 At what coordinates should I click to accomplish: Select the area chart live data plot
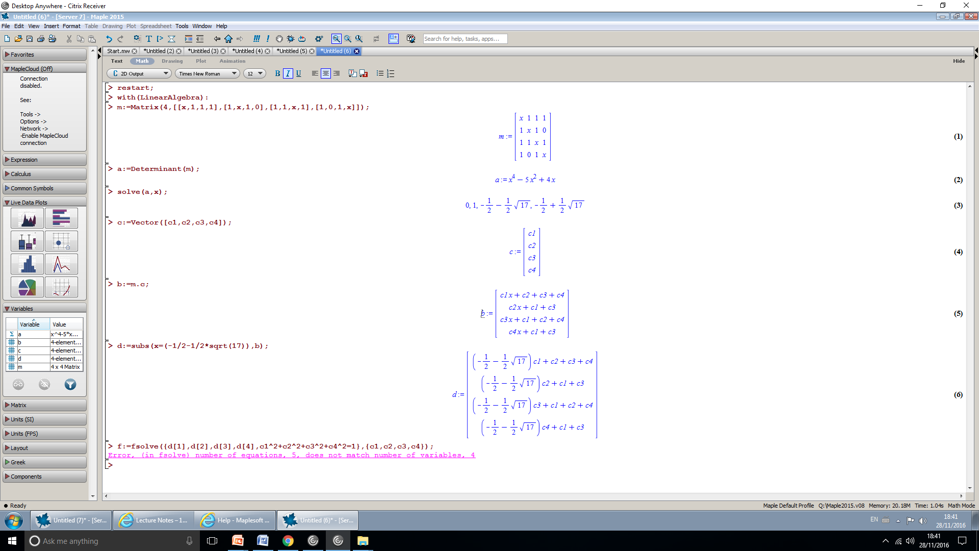coord(27,218)
